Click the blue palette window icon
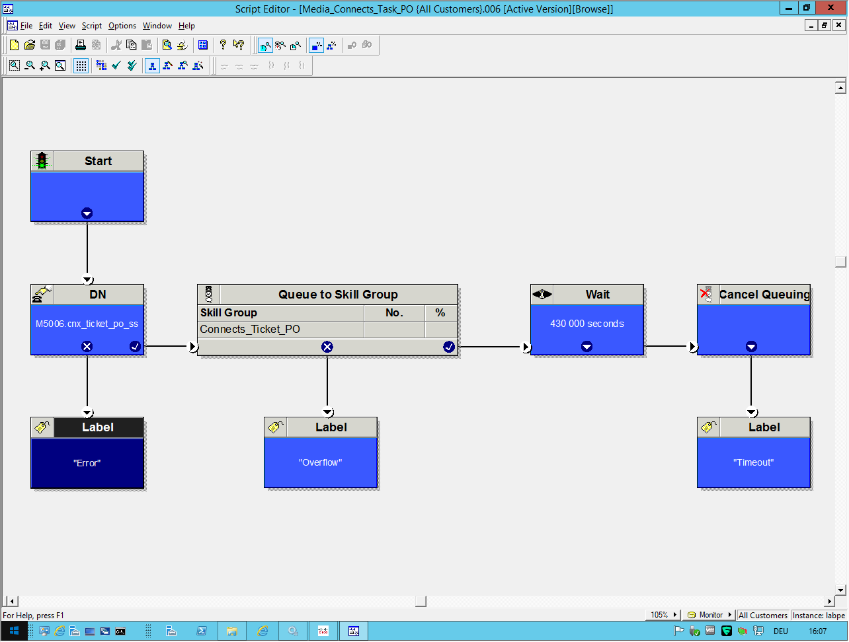 (203, 45)
